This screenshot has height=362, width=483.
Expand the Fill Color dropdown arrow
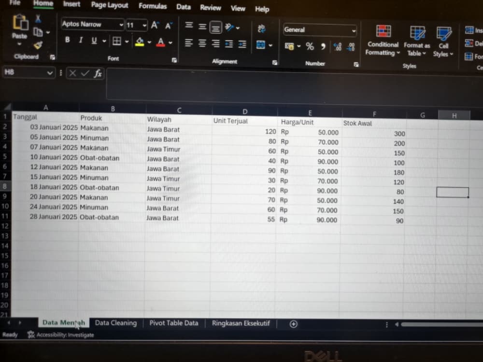pos(149,42)
